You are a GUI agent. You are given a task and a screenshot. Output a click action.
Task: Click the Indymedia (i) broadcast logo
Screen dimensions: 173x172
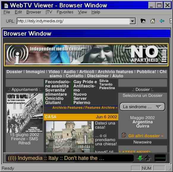pyautogui.click(x=17, y=54)
